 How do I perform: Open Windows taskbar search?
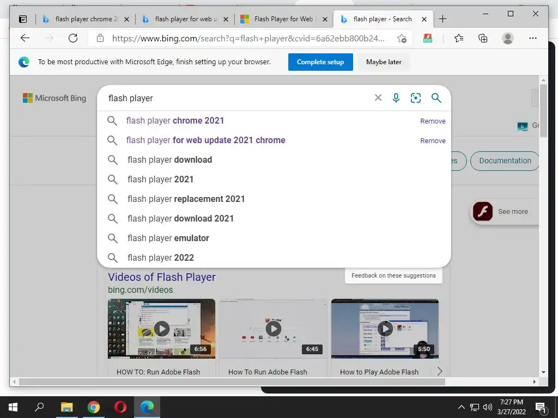pos(39,407)
